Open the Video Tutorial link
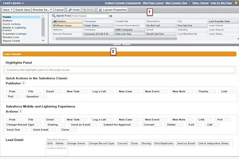The height and width of the screenshot is (159, 239). tap(200, 3)
